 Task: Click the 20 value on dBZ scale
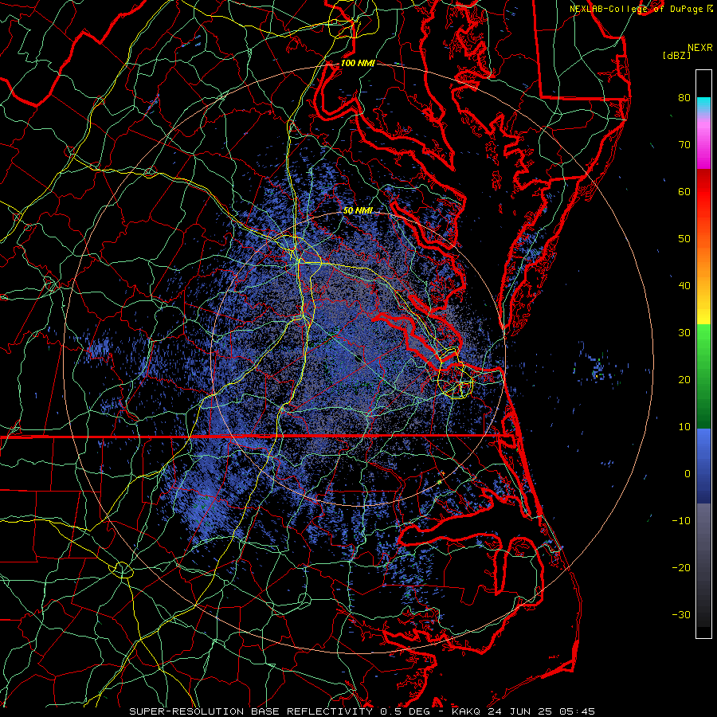pos(684,379)
